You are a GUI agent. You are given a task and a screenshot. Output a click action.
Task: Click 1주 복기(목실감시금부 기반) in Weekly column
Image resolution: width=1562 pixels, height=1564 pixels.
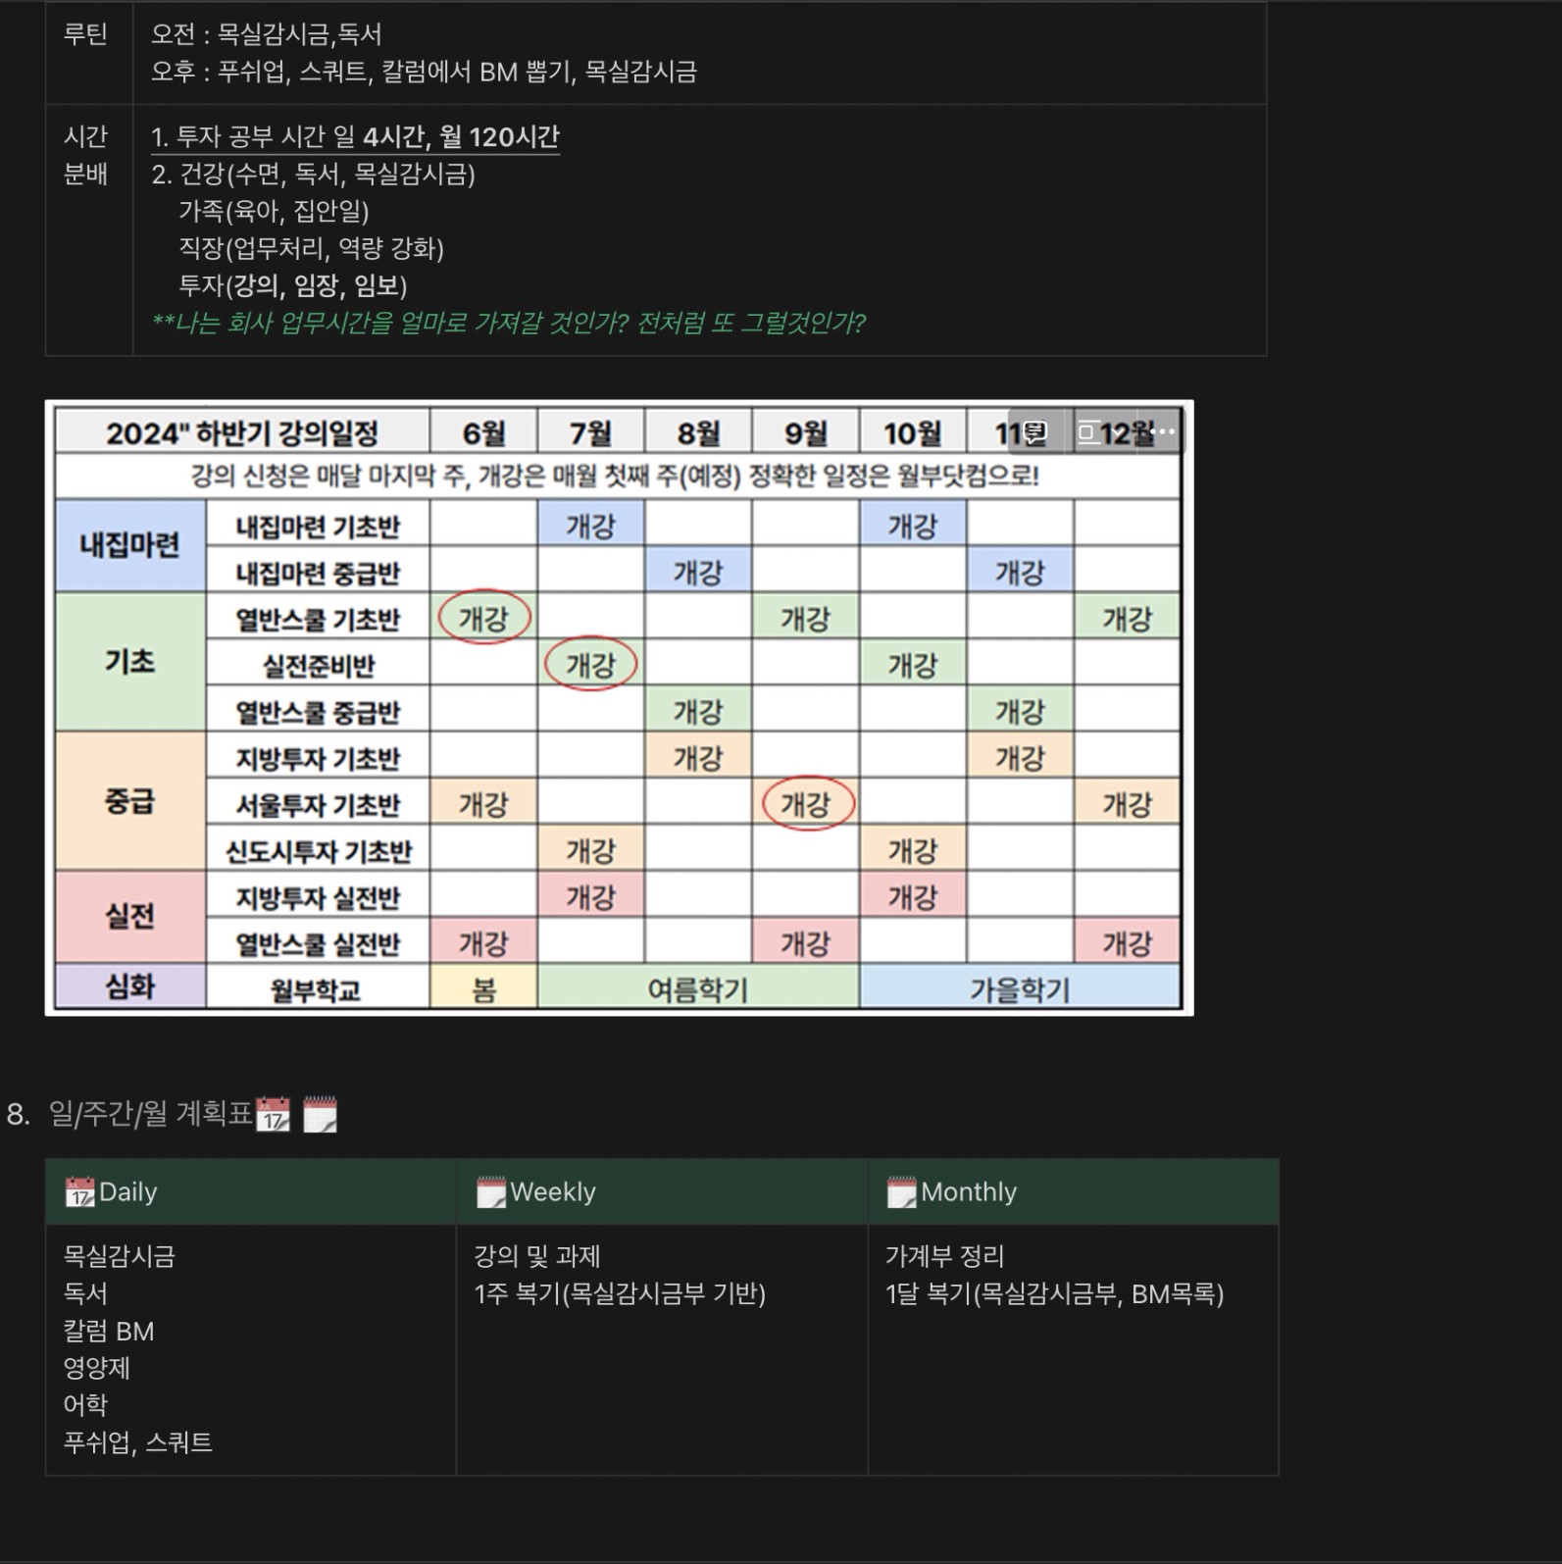tap(620, 1294)
